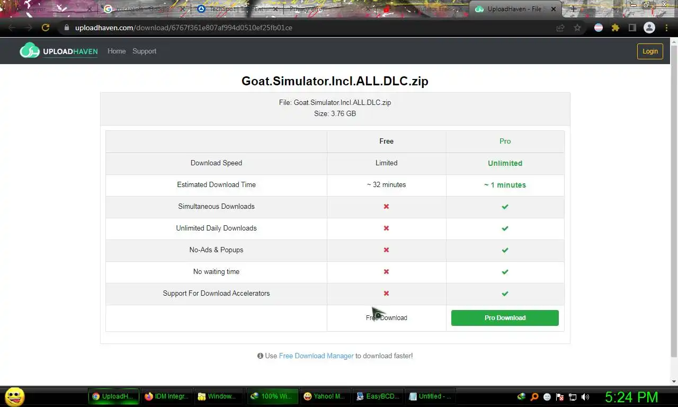Click the padlock site info icon

(66, 28)
